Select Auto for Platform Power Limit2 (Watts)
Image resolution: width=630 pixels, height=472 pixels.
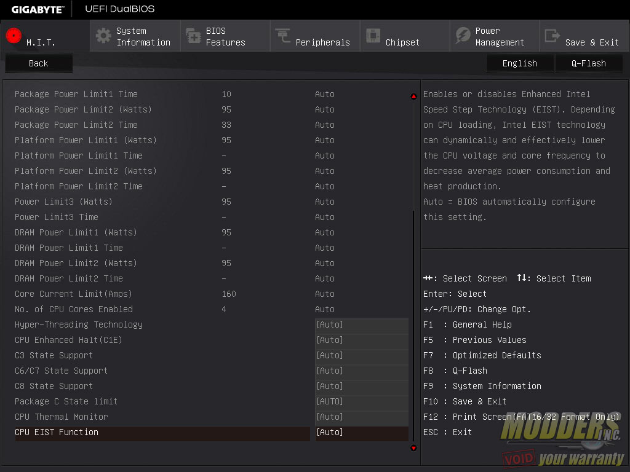coord(325,171)
